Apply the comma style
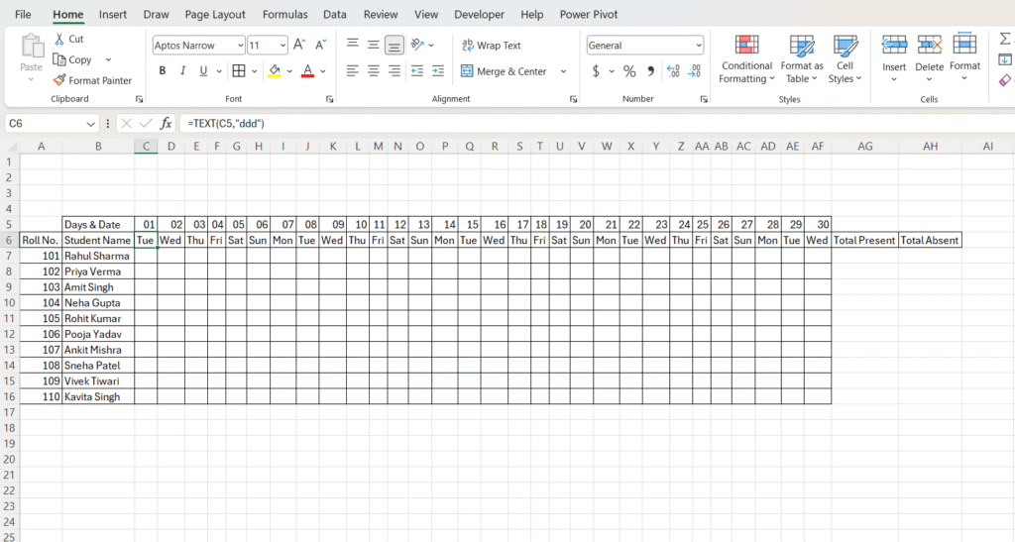This screenshot has height=542, width=1015. pyautogui.click(x=650, y=71)
